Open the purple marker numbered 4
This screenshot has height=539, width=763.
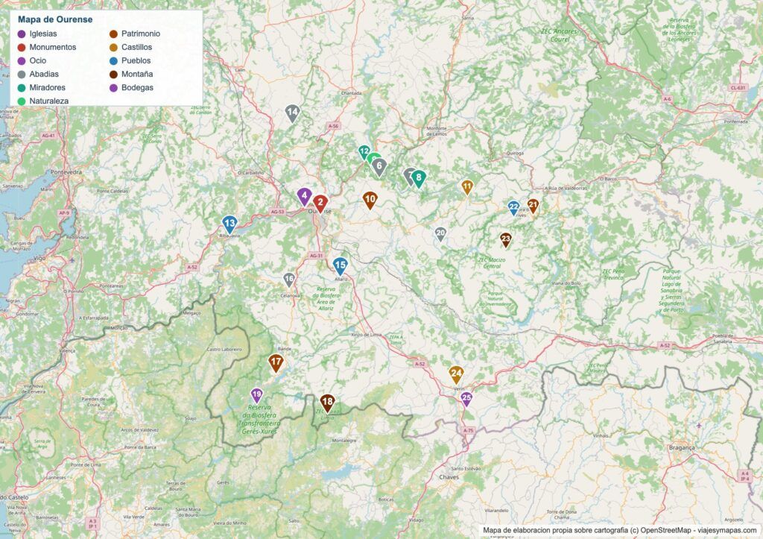[x=304, y=196]
